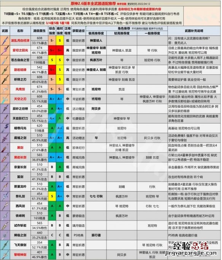This screenshot has width=222, height=260.
Task: Click the 阿贝多 cell in 辰砂之纺锤 row
Action: (96, 109)
